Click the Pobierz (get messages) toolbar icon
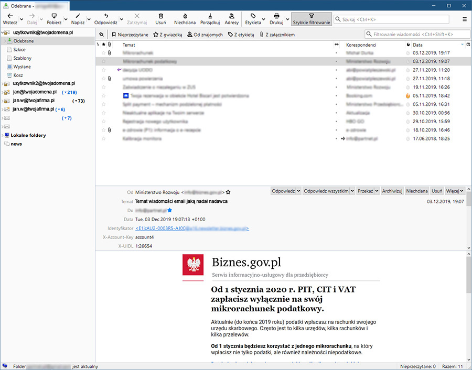 pos(53,16)
